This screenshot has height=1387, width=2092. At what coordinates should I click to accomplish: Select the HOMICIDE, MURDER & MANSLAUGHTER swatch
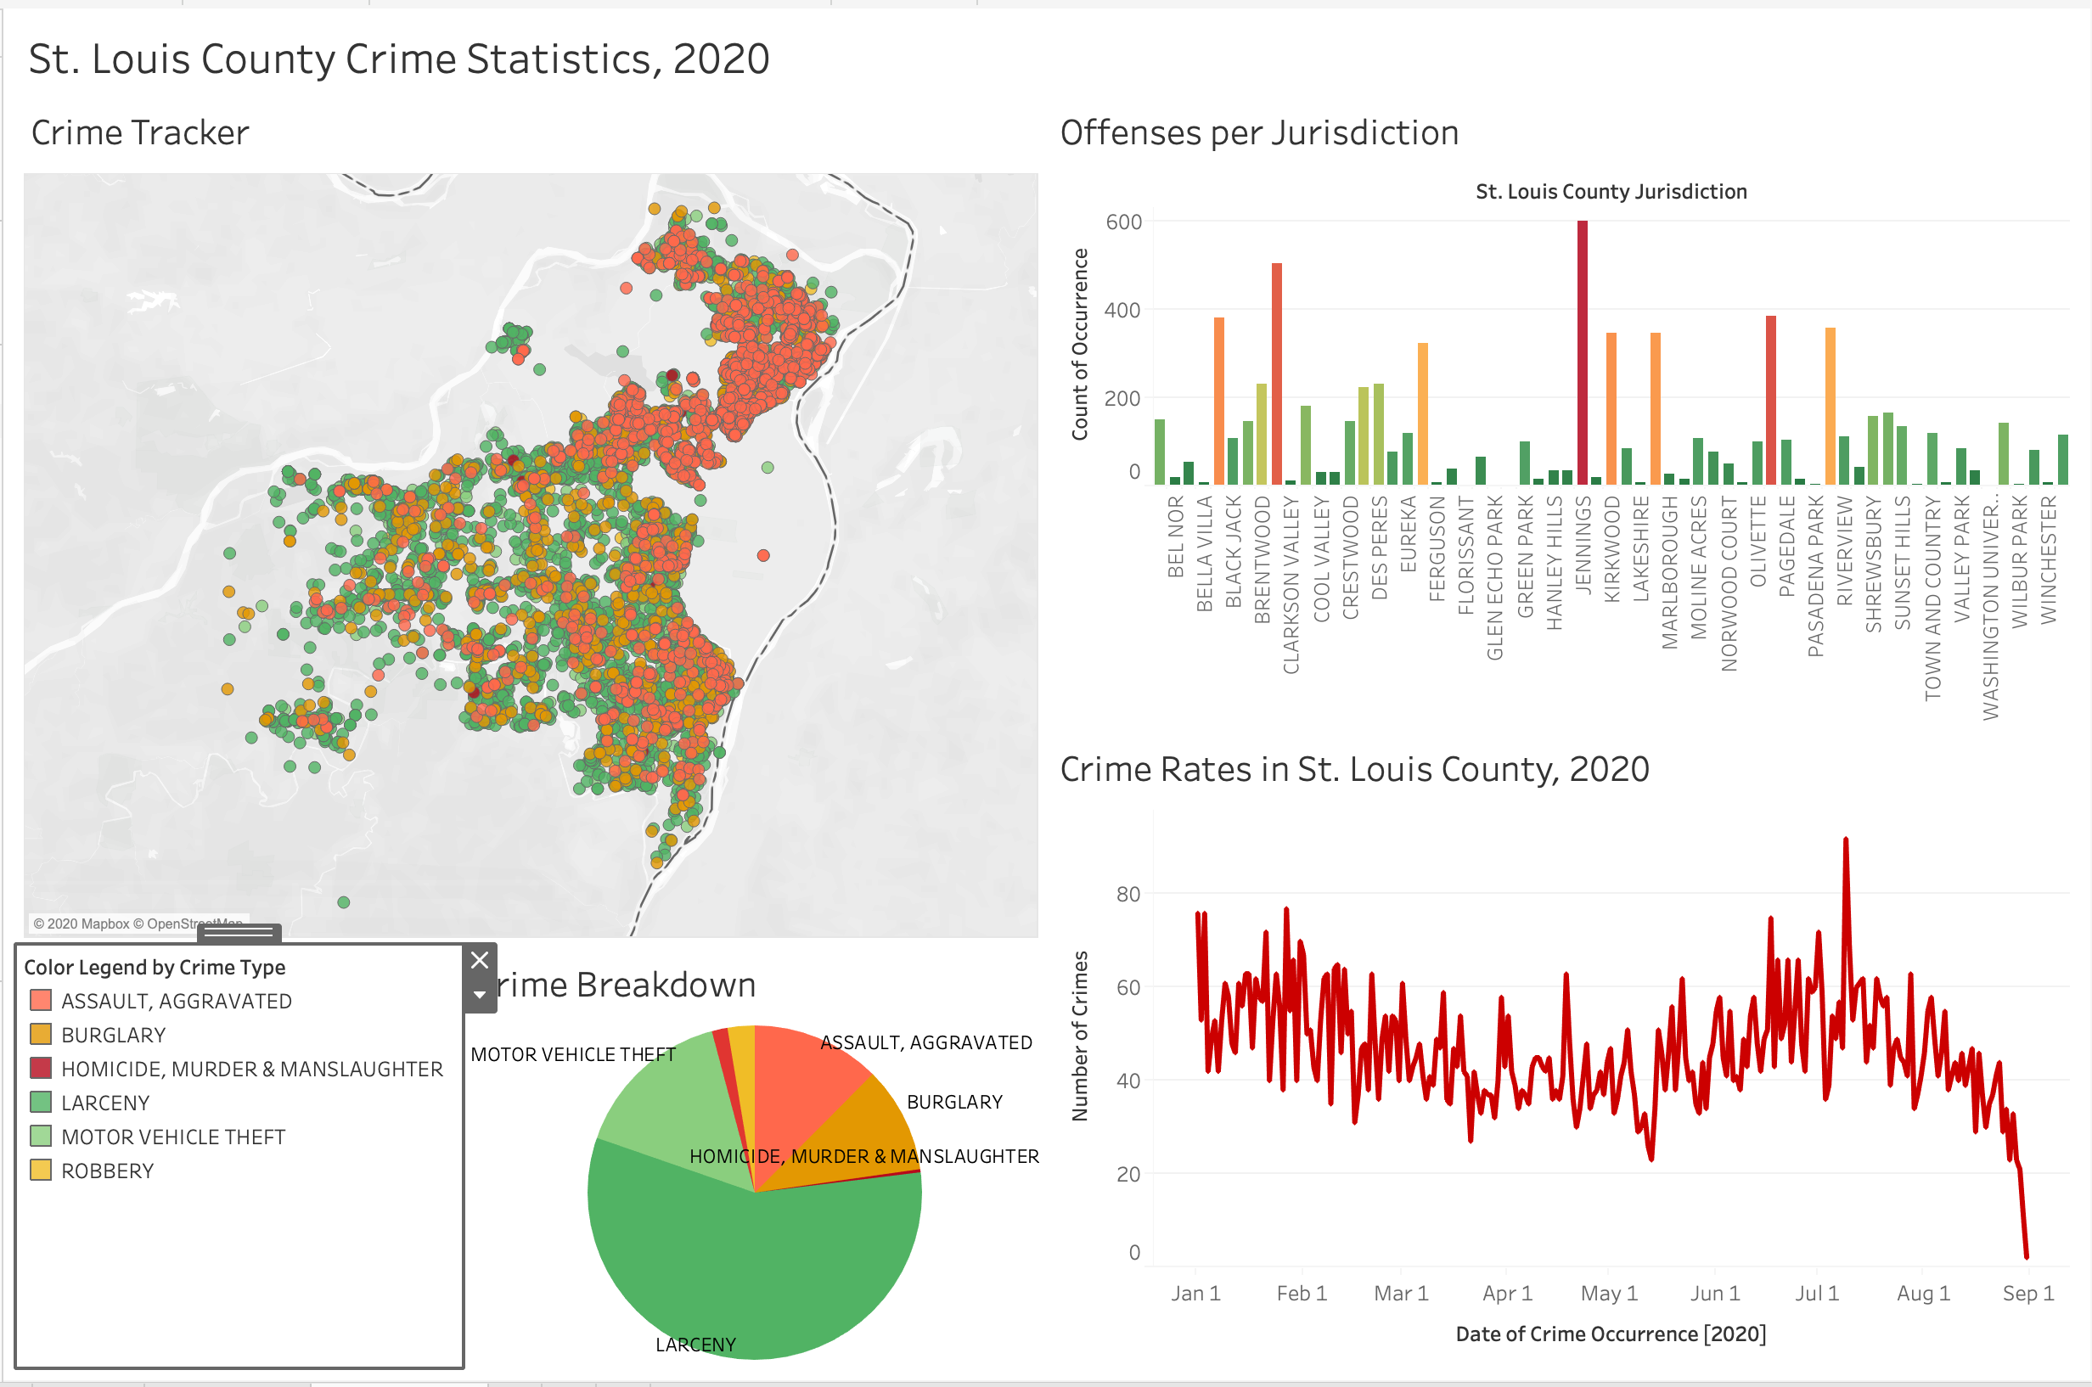pos(42,1069)
